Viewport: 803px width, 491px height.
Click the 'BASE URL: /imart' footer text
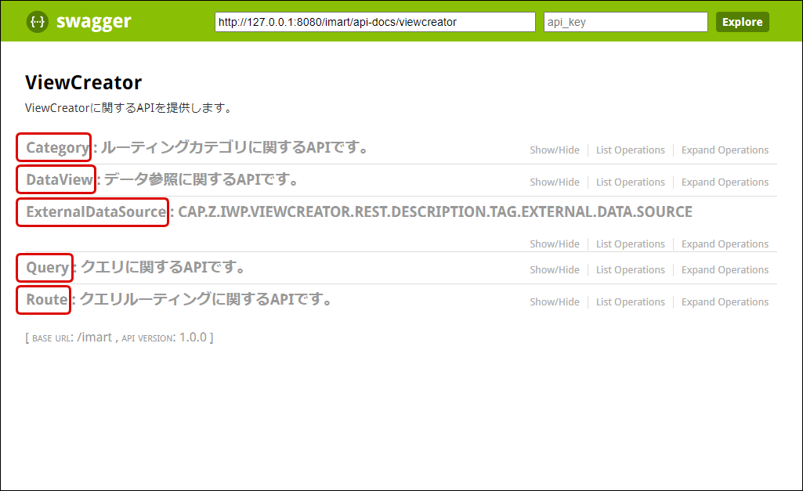(72, 338)
